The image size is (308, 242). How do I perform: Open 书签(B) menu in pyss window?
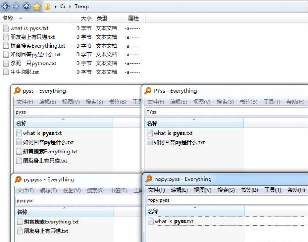click(x=117, y=102)
